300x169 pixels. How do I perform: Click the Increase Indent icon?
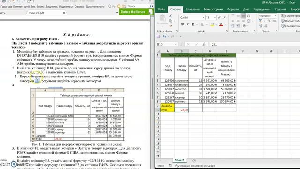(238, 26)
